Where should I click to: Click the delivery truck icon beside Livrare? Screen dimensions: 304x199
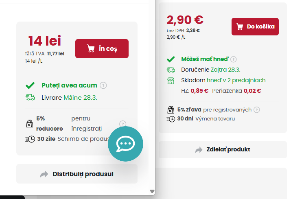pyautogui.click(x=30, y=97)
